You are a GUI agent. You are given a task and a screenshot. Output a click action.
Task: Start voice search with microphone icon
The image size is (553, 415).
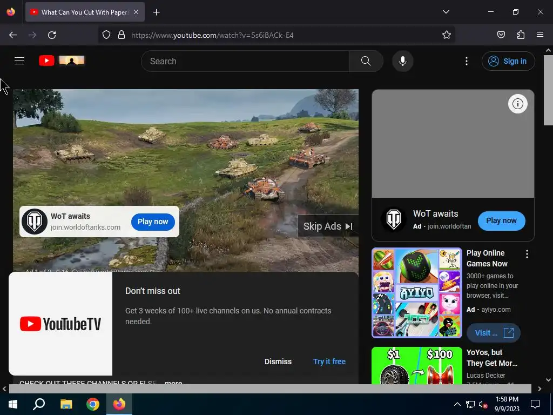click(403, 61)
